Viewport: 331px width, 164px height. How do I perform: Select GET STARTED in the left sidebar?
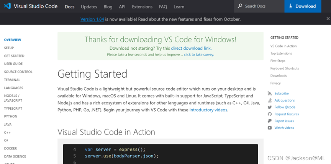point(14,56)
